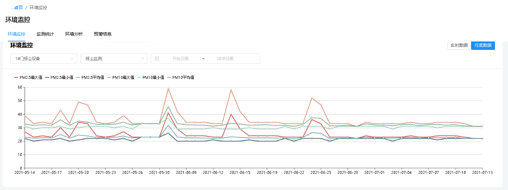Image resolution: width=508 pixels, height=190 pixels.
Task: Select the 月度数据 button
Action: click(483, 46)
